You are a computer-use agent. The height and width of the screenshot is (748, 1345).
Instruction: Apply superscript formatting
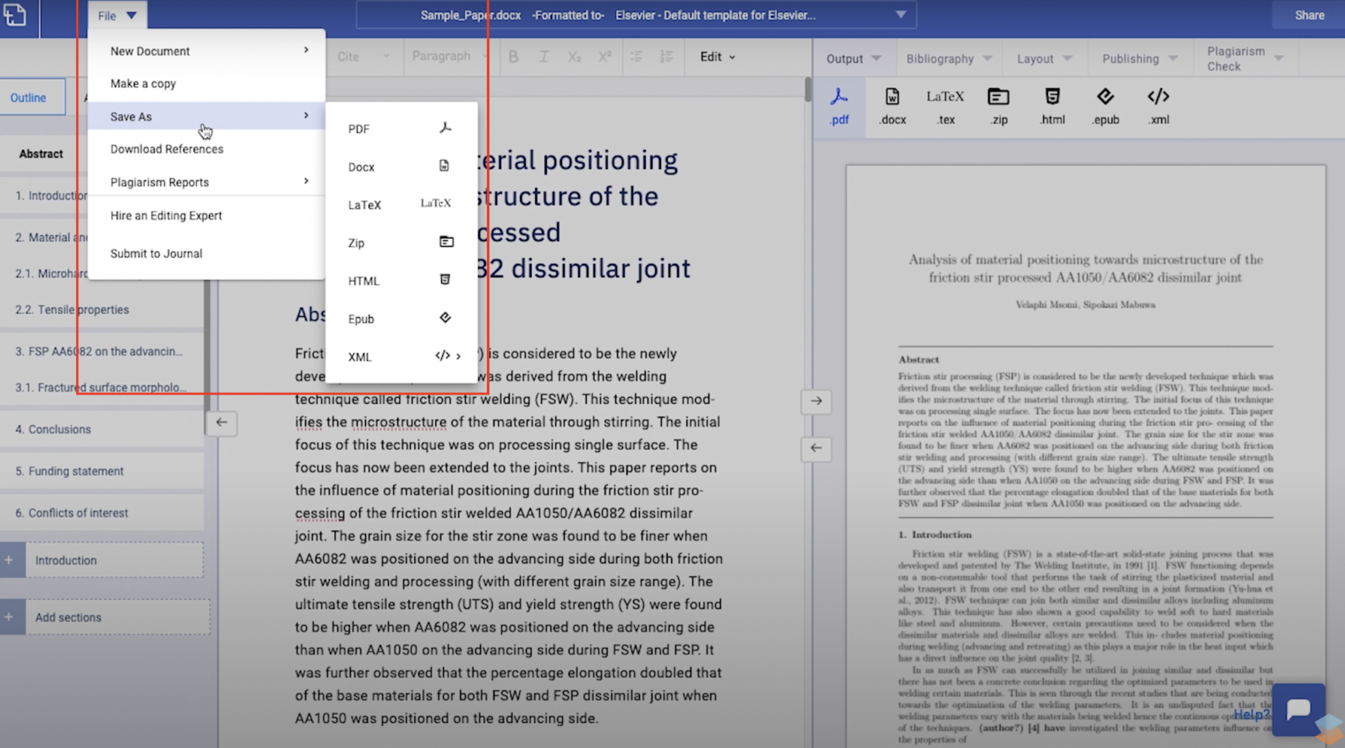(x=605, y=57)
